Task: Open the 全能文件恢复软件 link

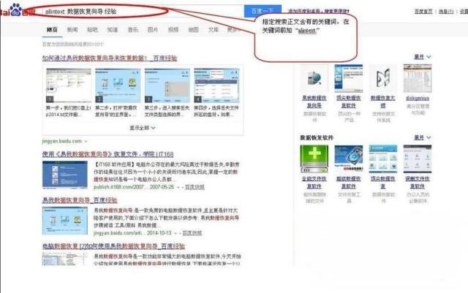Action: point(314,183)
